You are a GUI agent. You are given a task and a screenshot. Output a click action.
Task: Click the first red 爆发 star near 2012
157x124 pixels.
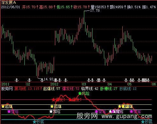(x=54, y=100)
